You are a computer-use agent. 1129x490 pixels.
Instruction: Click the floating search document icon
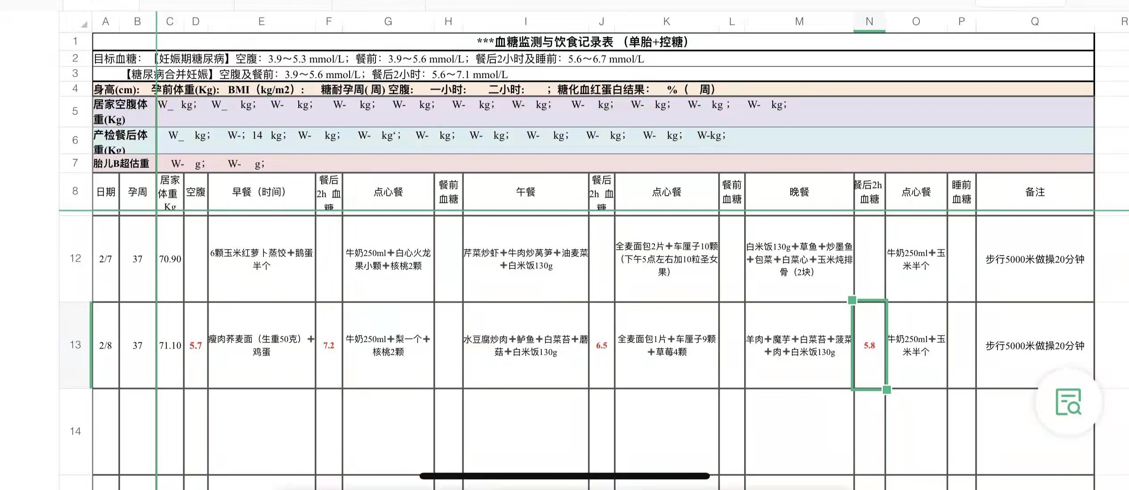click(1068, 402)
